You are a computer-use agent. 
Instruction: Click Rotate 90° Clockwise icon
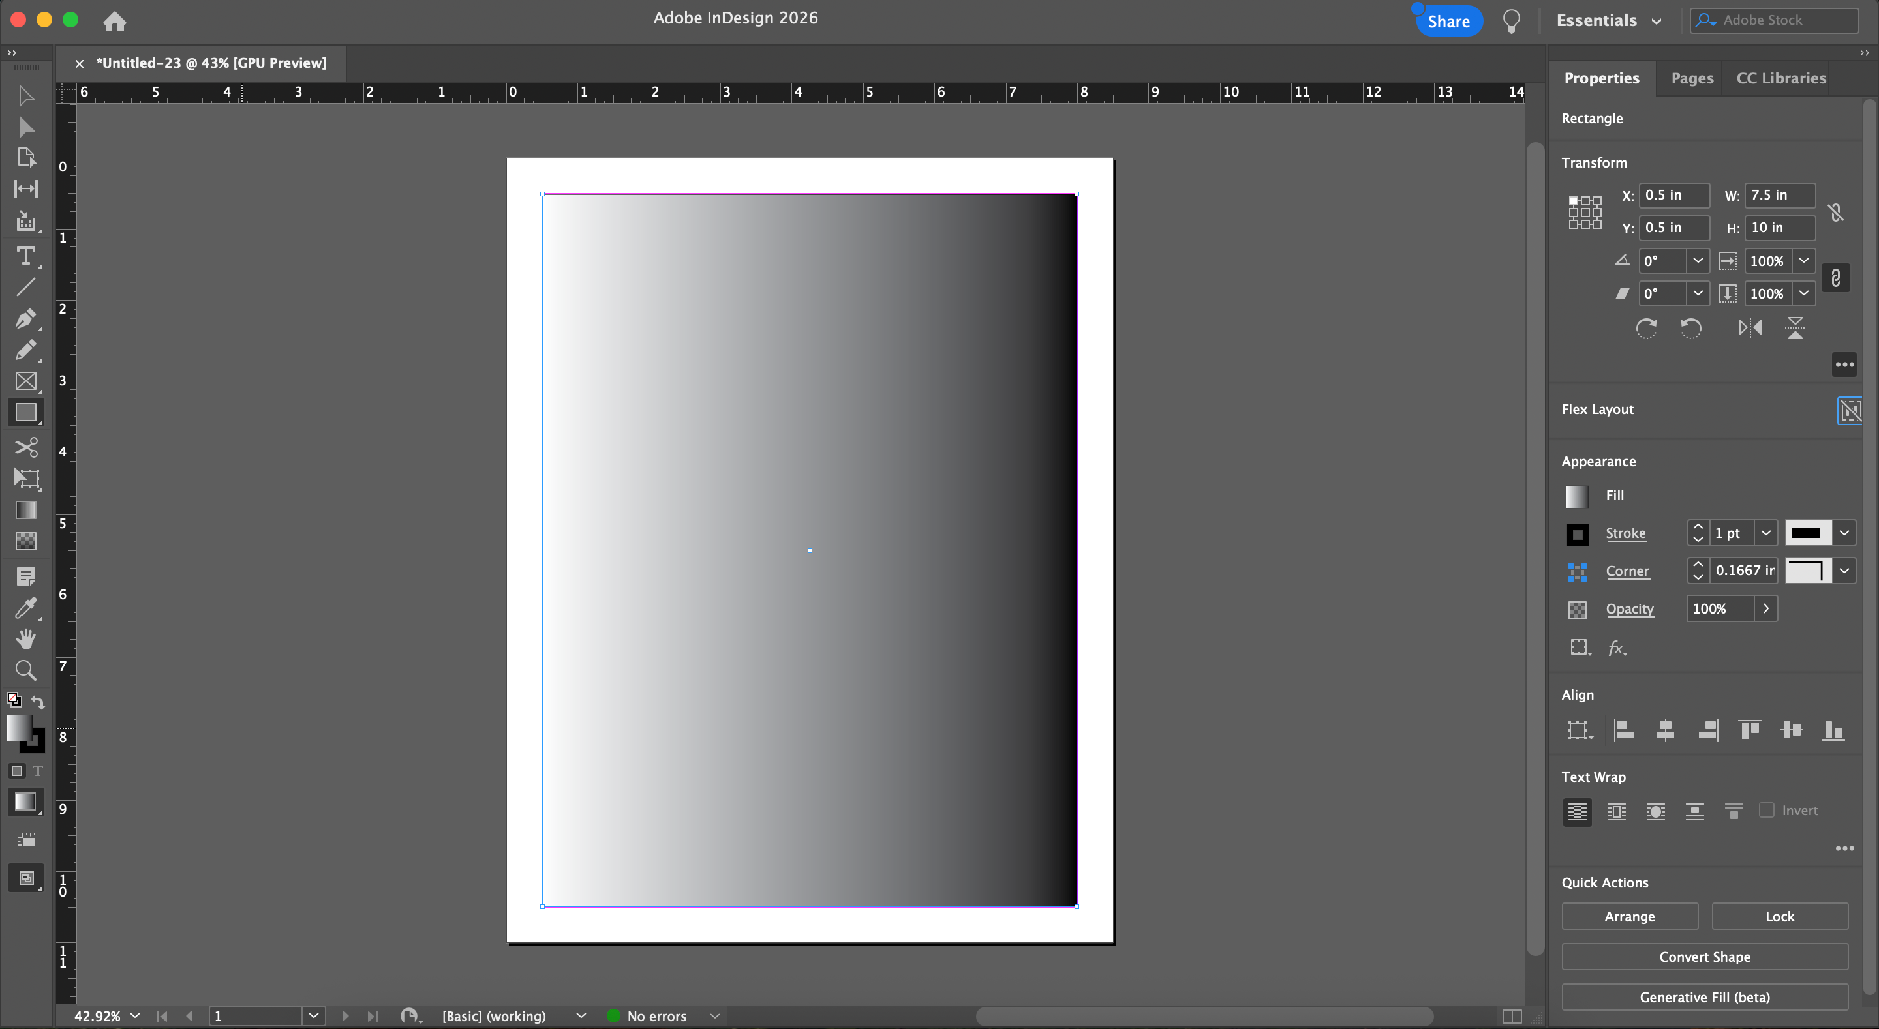[x=1646, y=328]
